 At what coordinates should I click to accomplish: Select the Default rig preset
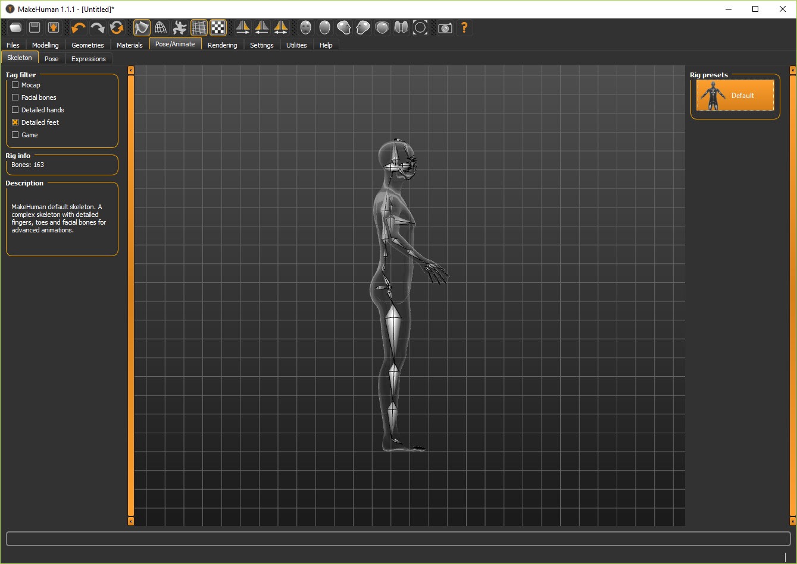pyautogui.click(x=735, y=96)
